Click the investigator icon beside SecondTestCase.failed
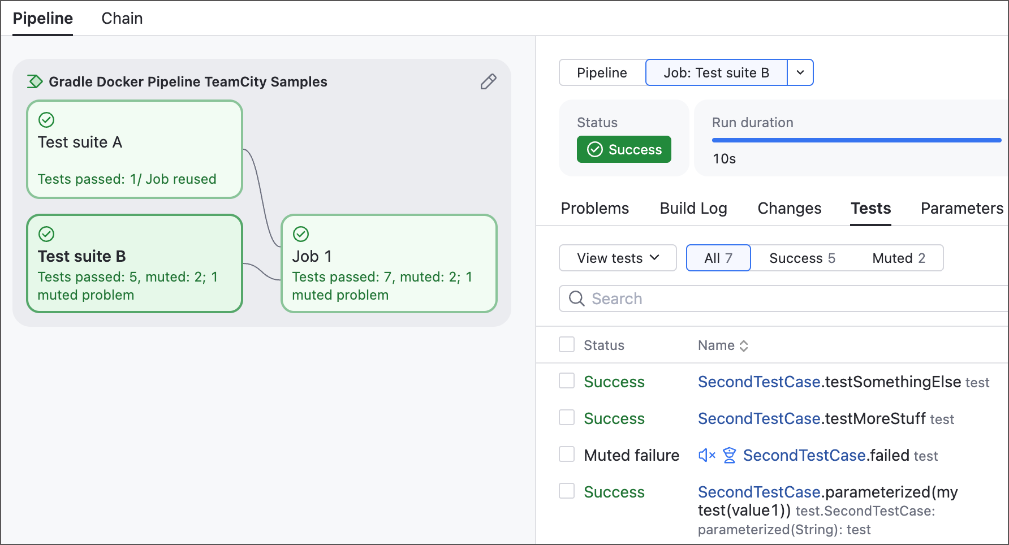 pyautogui.click(x=730, y=455)
